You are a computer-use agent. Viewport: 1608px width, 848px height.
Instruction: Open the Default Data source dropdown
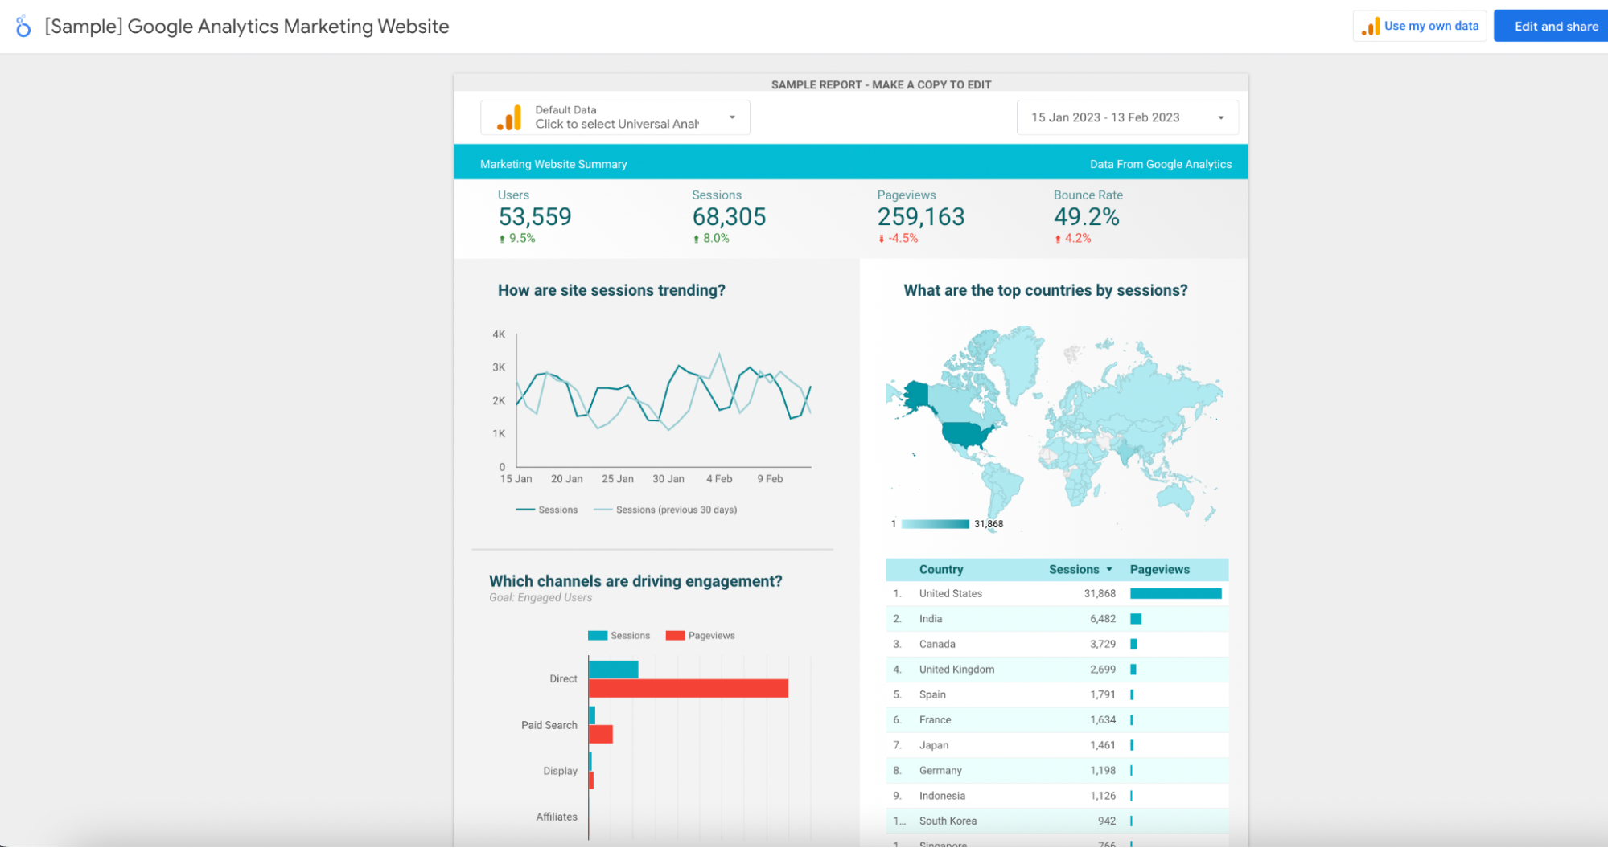click(x=615, y=117)
